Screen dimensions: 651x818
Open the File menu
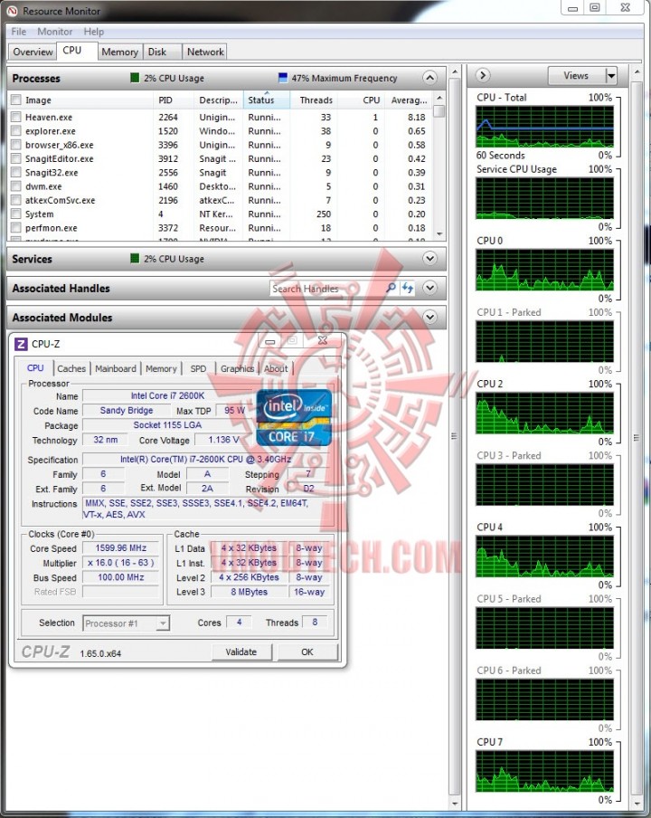tap(19, 32)
